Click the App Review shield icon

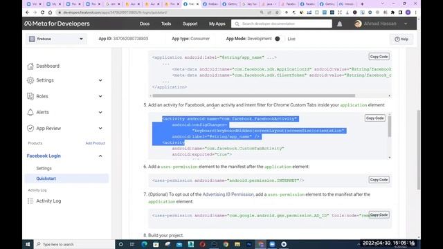[30, 128]
